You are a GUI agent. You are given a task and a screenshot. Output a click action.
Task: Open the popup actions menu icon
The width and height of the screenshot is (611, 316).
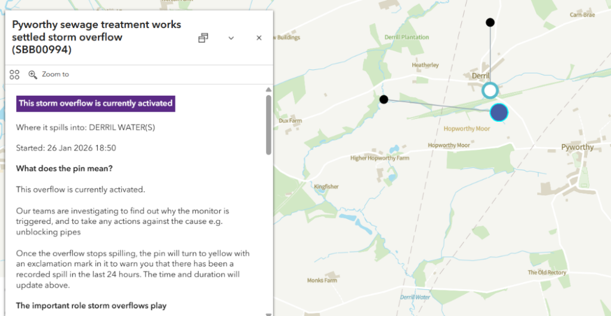15,75
